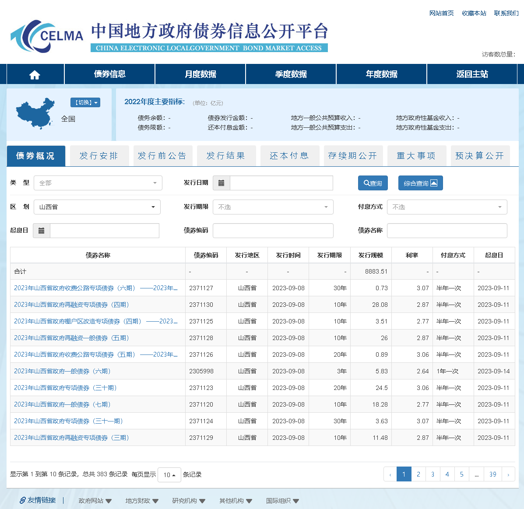524x509 pixels.
Task: Go to previous page arrow
Action: [x=390, y=474]
